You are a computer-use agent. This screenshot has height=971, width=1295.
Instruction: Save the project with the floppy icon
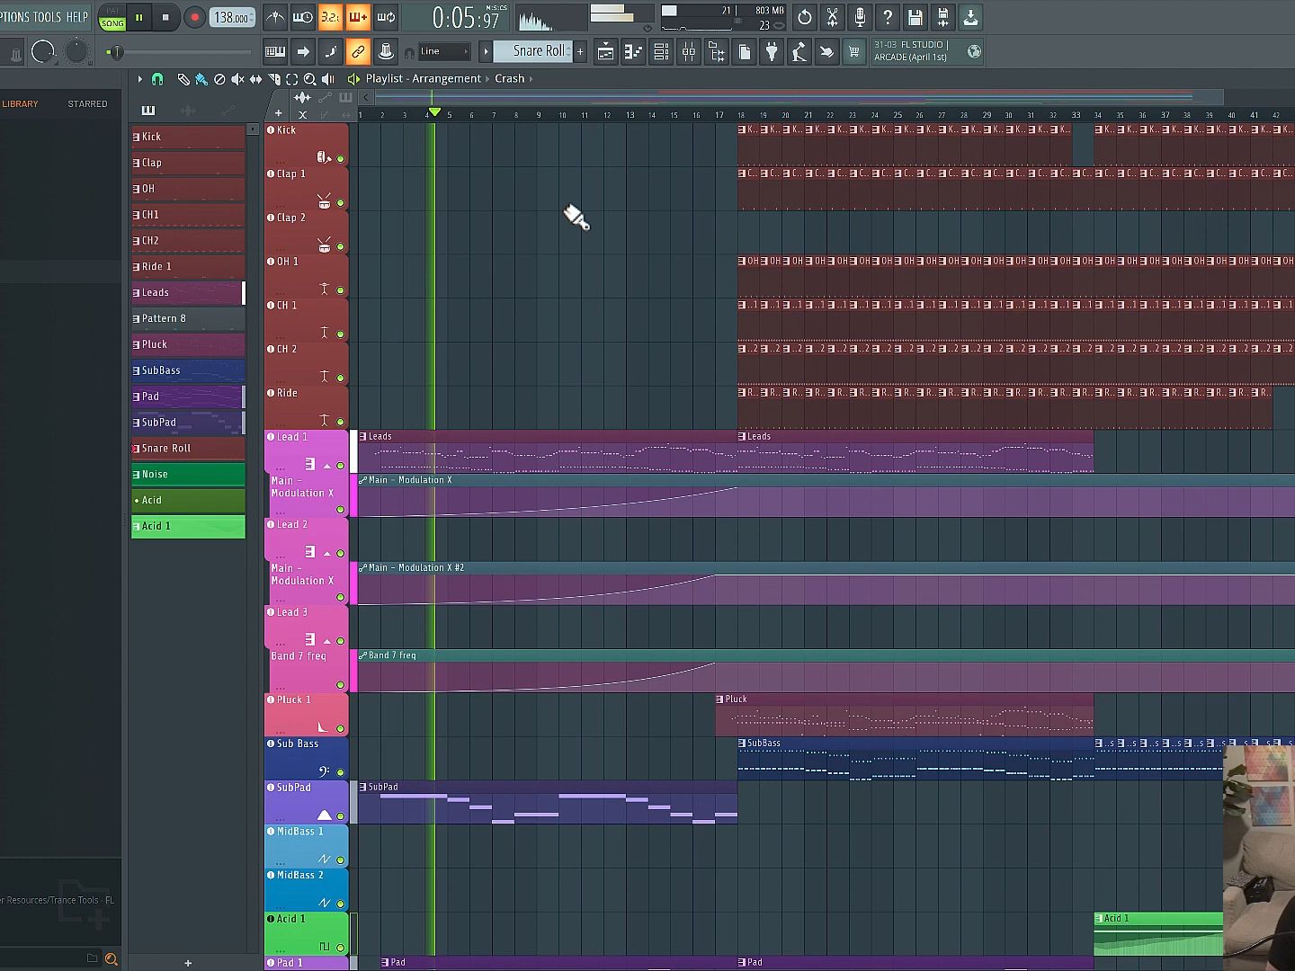click(x=915, y=17)
